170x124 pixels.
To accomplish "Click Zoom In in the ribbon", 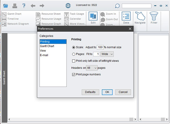I will (108, 14).
